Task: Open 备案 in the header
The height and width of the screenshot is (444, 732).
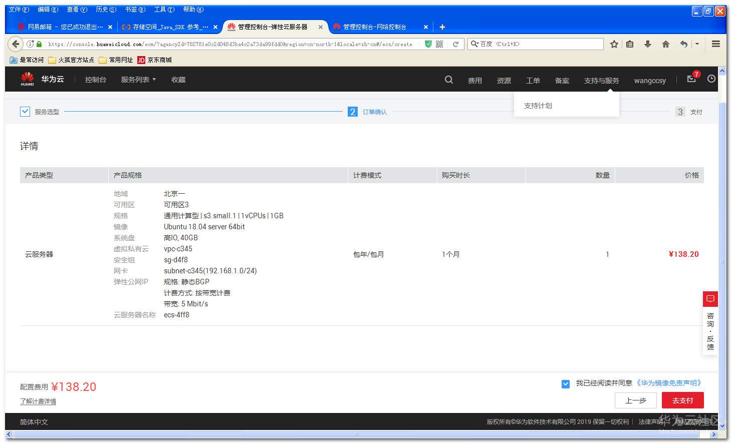Action: point(562,80)
